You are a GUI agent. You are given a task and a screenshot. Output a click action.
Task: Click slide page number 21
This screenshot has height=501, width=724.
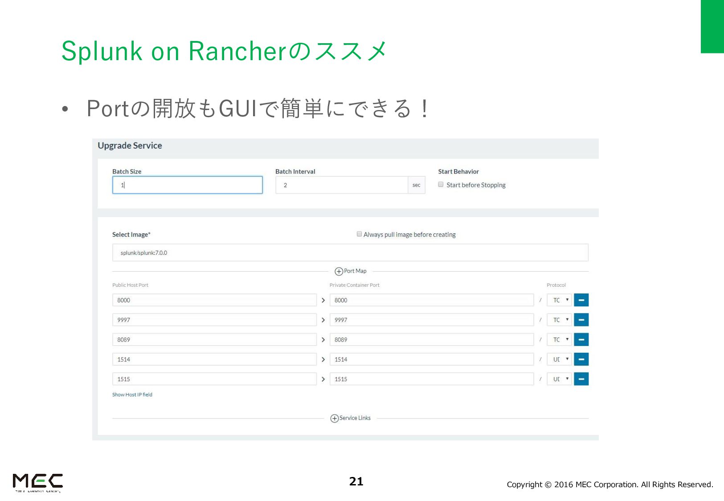pyautogui.click(x=356, y=481)
